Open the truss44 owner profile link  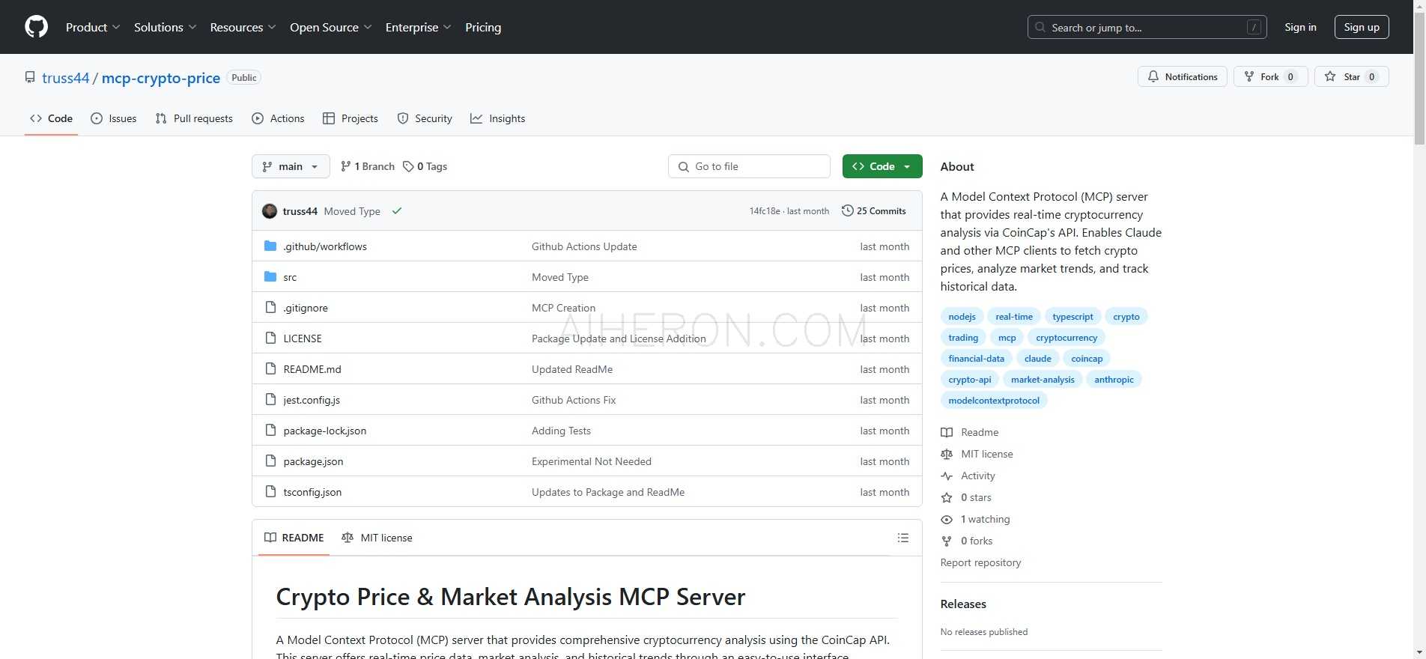pyautogui.click(x=65, y=78)
